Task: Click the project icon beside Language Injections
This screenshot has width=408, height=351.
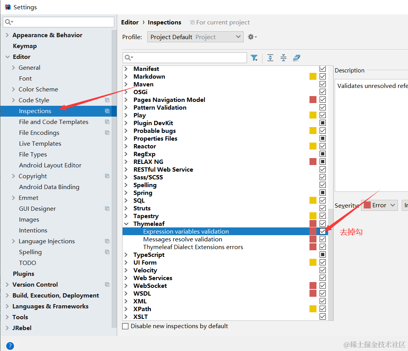Action: tap(107, 241)
